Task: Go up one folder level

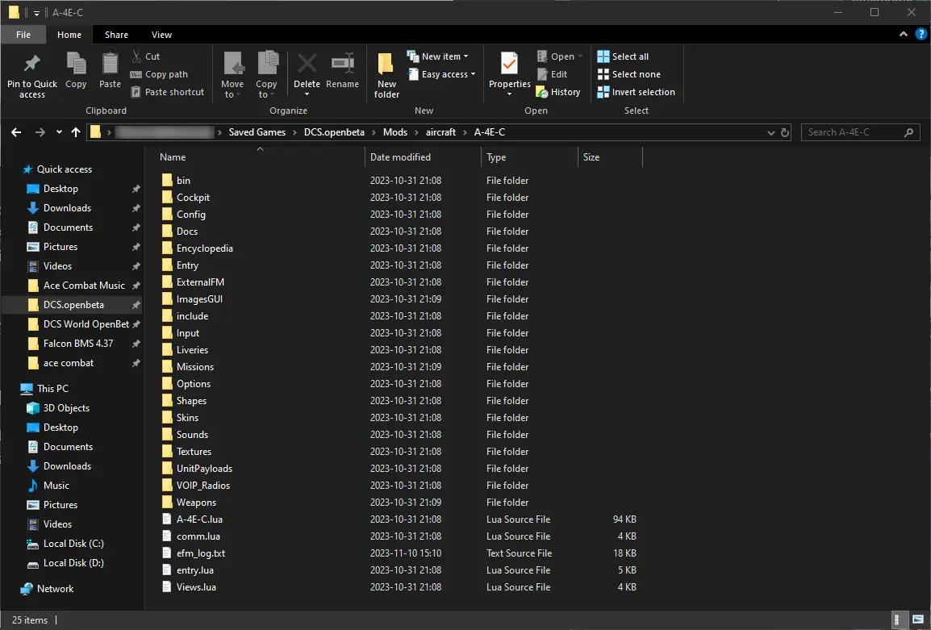Action: (x=75, y=132)
